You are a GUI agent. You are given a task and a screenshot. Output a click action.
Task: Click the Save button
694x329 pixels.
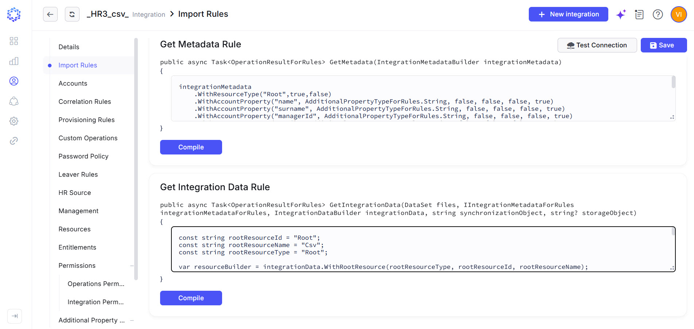(664, 45)
